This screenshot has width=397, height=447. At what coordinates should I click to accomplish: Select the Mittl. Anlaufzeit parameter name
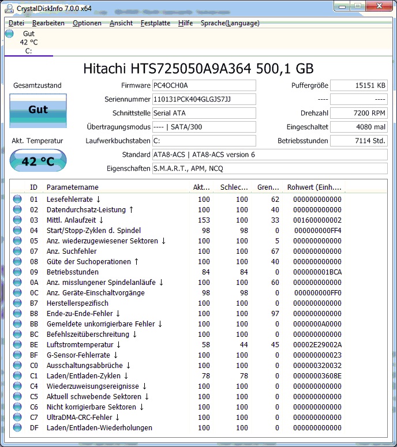(x=74, y=220)
